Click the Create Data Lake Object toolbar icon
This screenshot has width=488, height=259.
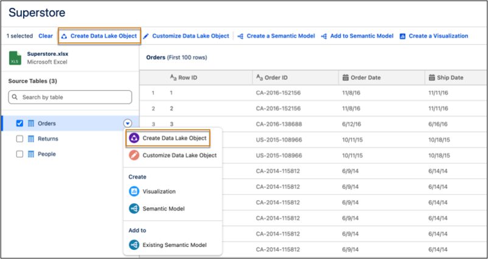[64, 36]
